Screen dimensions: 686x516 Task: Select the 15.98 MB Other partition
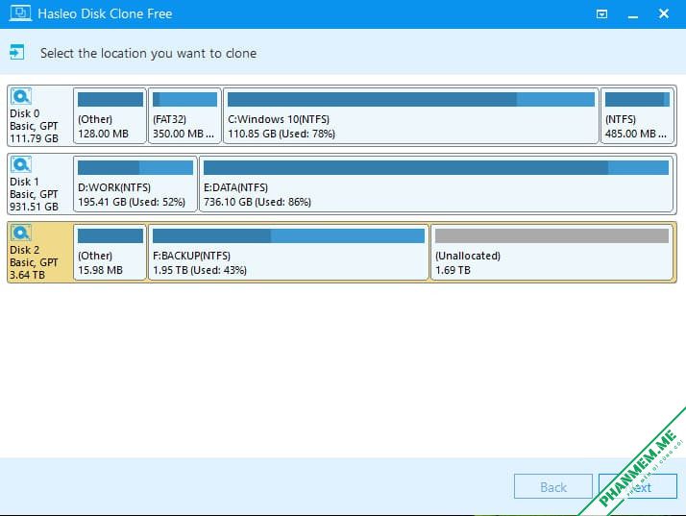[x=110, y=252]
